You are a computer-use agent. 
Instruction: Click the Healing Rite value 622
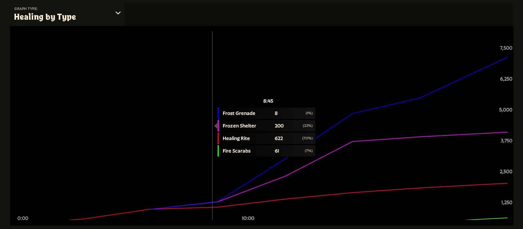[279, 138]
